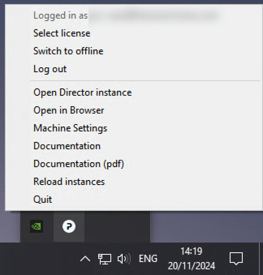
Task: Click the ENG input language indicator
Action: [148, 259]
